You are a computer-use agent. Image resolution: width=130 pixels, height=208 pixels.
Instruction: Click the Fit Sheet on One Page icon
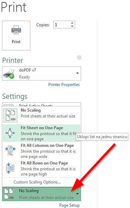click(x=10, y=133)
